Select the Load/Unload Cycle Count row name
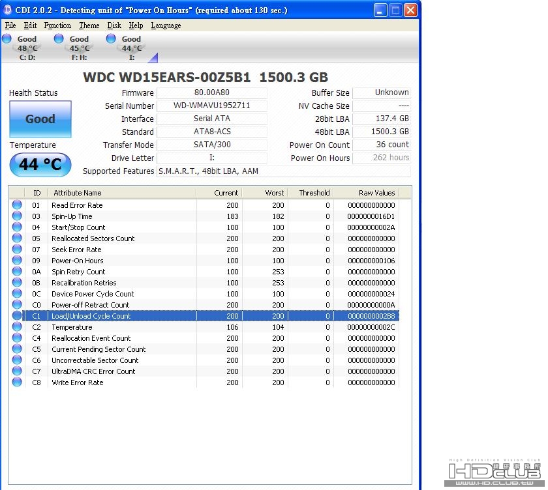548x490 pixels. tap(91, 316)
